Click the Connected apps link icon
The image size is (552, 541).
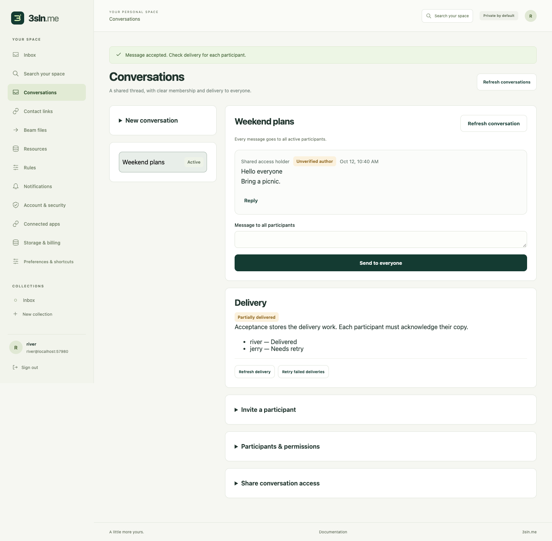(16, 224)
